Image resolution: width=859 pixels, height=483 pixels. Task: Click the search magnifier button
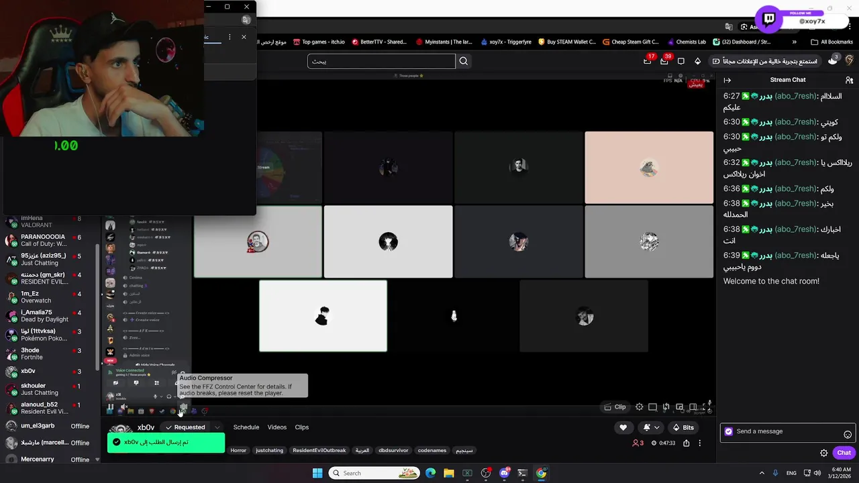point(463,61)
